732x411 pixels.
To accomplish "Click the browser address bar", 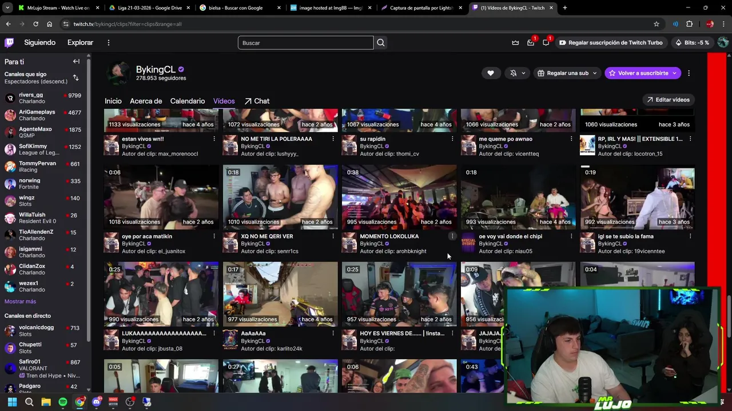I will click(360, 24).
